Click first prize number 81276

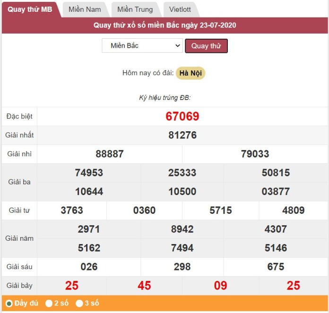pos(182,135)
